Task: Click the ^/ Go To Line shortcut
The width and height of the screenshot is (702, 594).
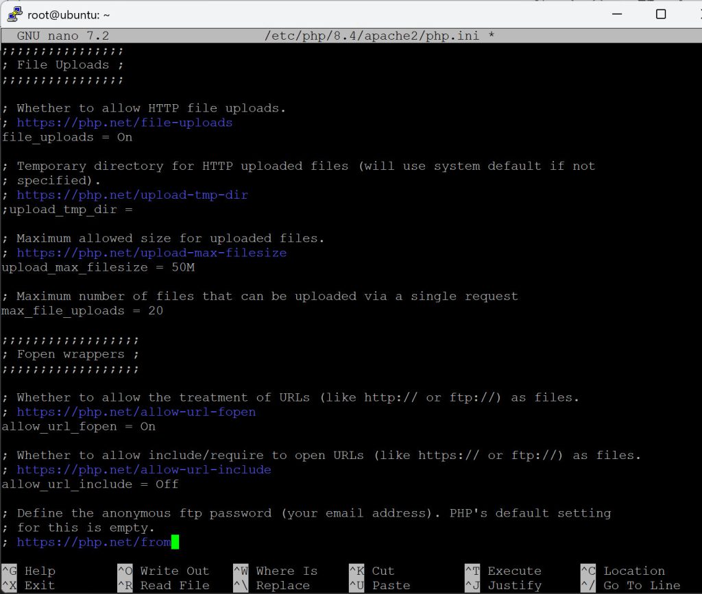Action: 631,586
